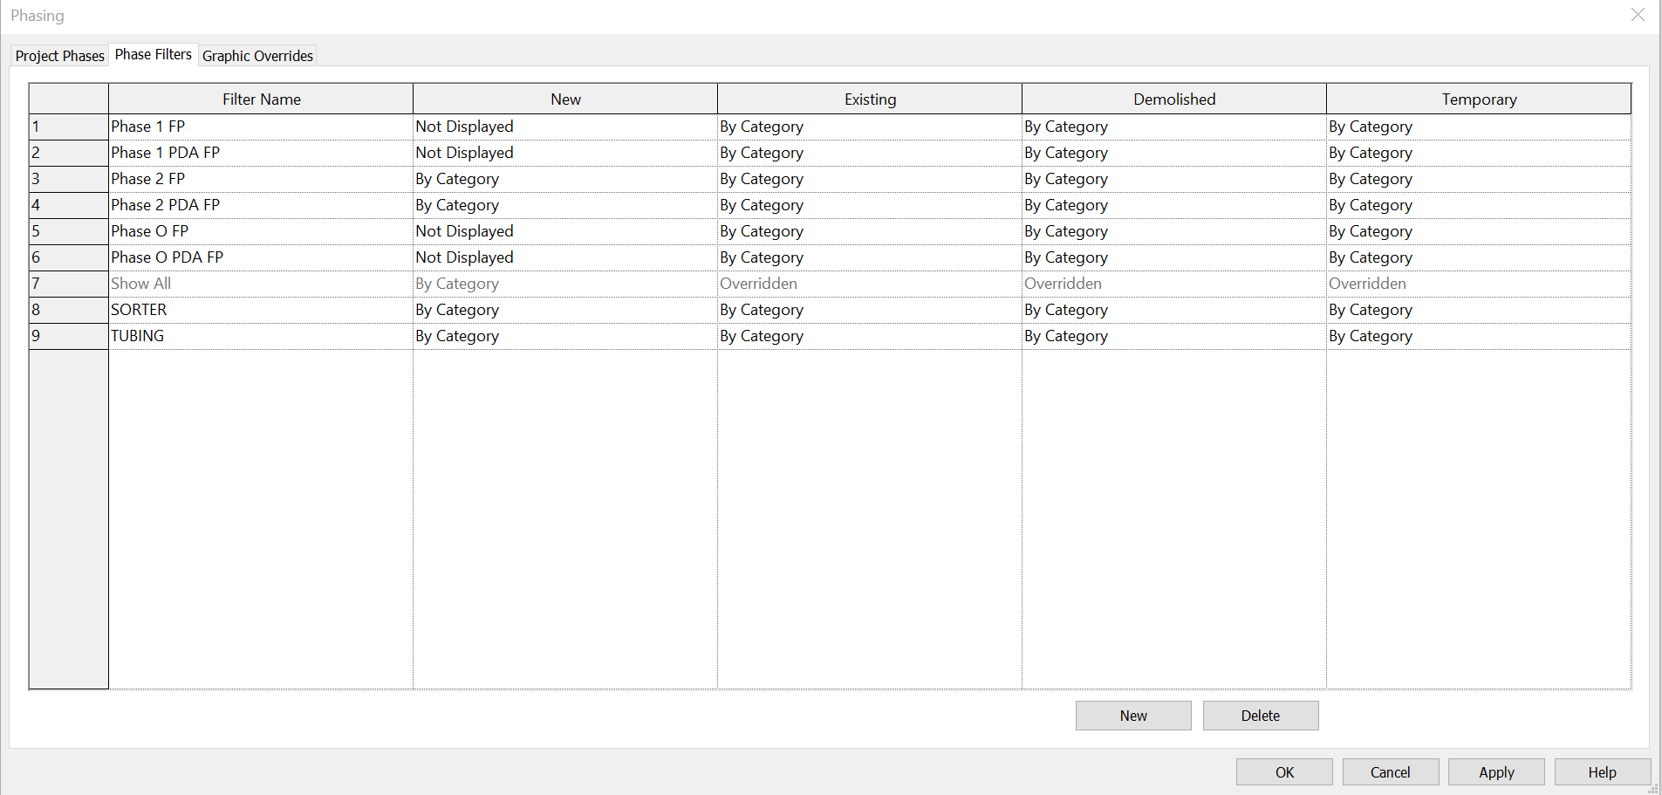1662x795 pixels.
Task: Click the New cell for Phase O PDA FP
Action: pos(565,257)
